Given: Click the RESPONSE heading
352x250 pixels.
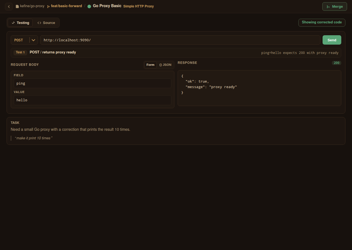Looking at the screenshot, I should [x=187, y=63].
